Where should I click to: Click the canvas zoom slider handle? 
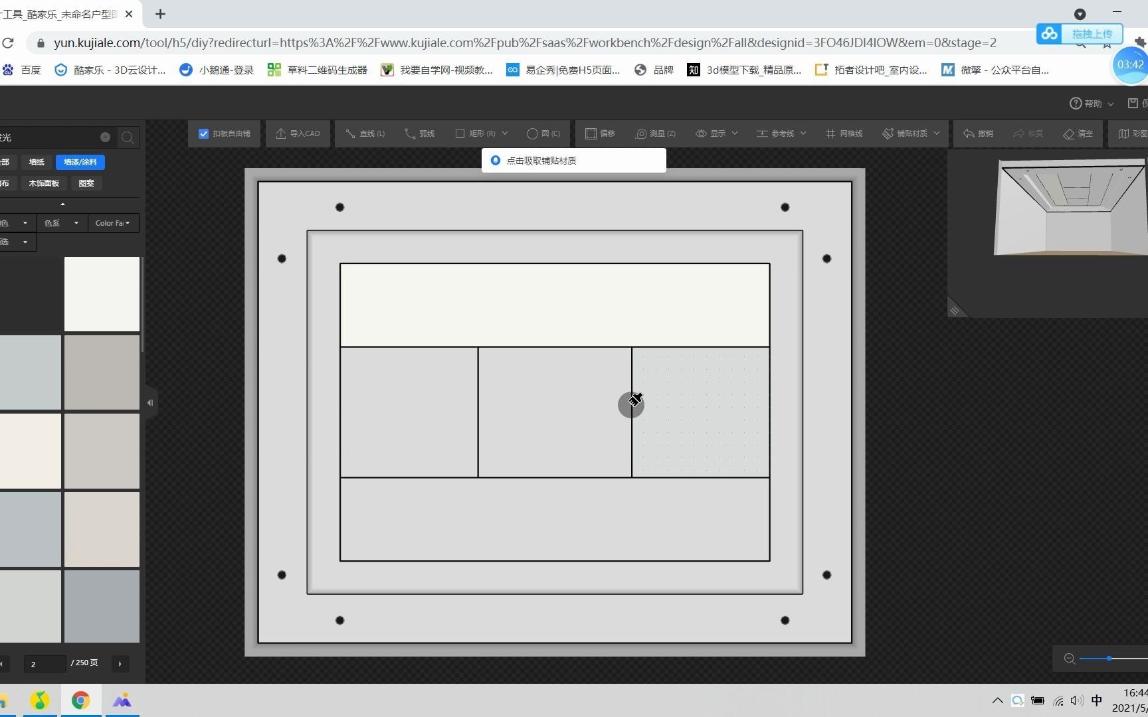[1109, 659]
